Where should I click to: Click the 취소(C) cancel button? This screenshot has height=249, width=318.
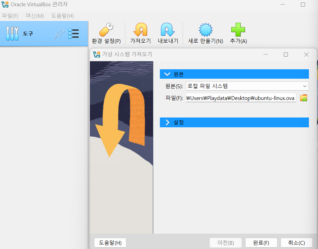pyautogui.click(x=297, y=243)
